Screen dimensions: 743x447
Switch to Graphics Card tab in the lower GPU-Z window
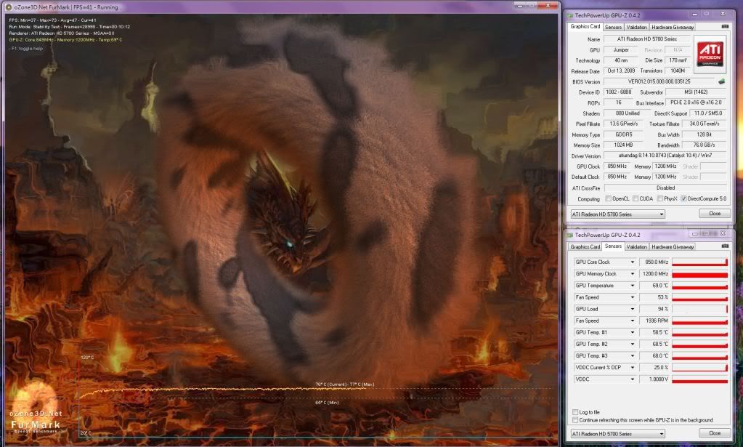point(585,246)
